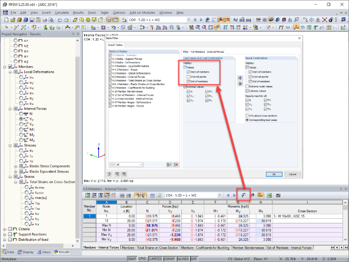Click the New file icon in main toolbar
The width and height of the screenshot is (349, 262).
(6, 20)
